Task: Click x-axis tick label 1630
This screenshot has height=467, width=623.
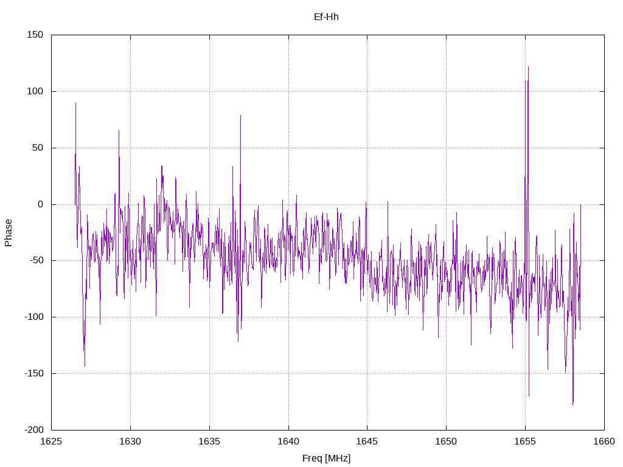Action: tap(130, 441)
